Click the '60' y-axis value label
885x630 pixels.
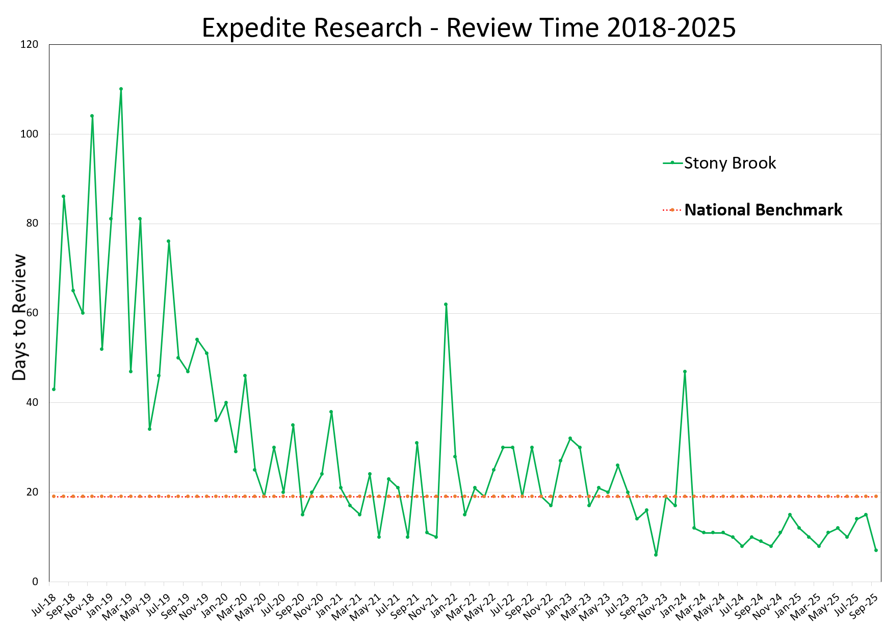click(x=32, y=313)
